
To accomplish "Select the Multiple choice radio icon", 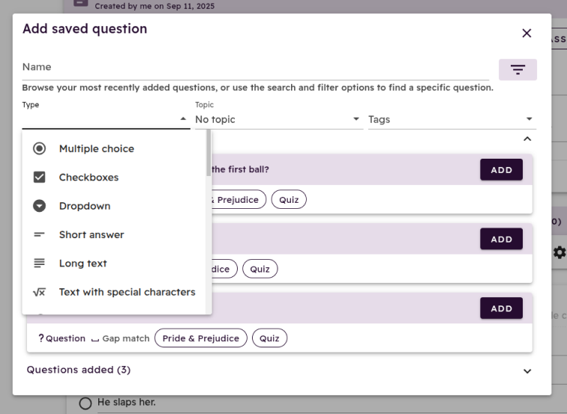I will click(x=40, y=148).
